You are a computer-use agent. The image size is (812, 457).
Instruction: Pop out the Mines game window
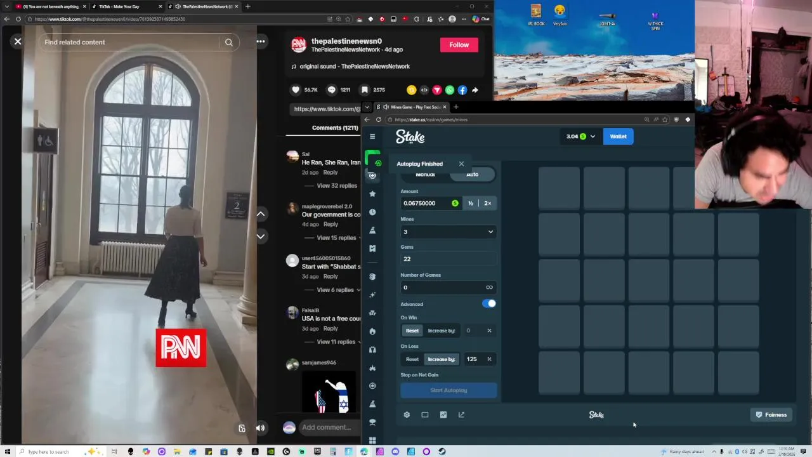point(461,414)
